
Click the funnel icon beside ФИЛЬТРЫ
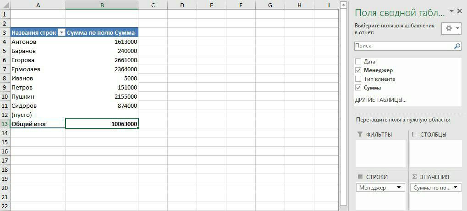360,134
